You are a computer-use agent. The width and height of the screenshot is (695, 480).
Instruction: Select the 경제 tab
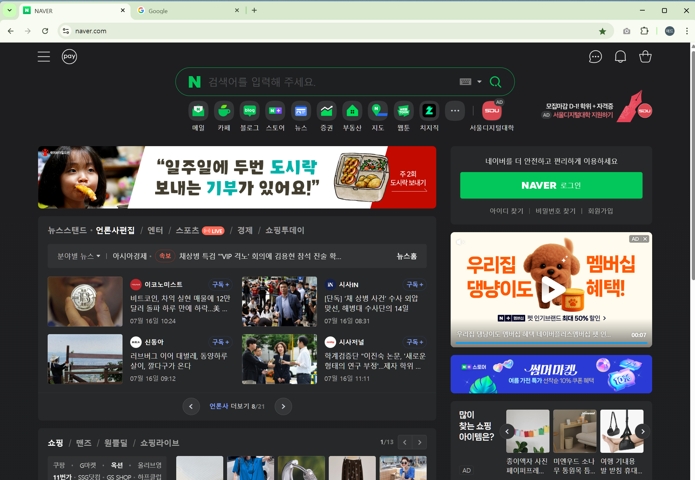click(245, 231)
